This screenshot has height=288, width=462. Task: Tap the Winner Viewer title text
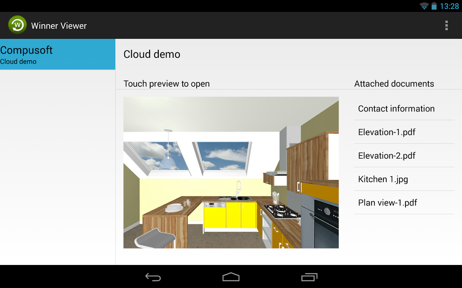[x=59, y=26]
